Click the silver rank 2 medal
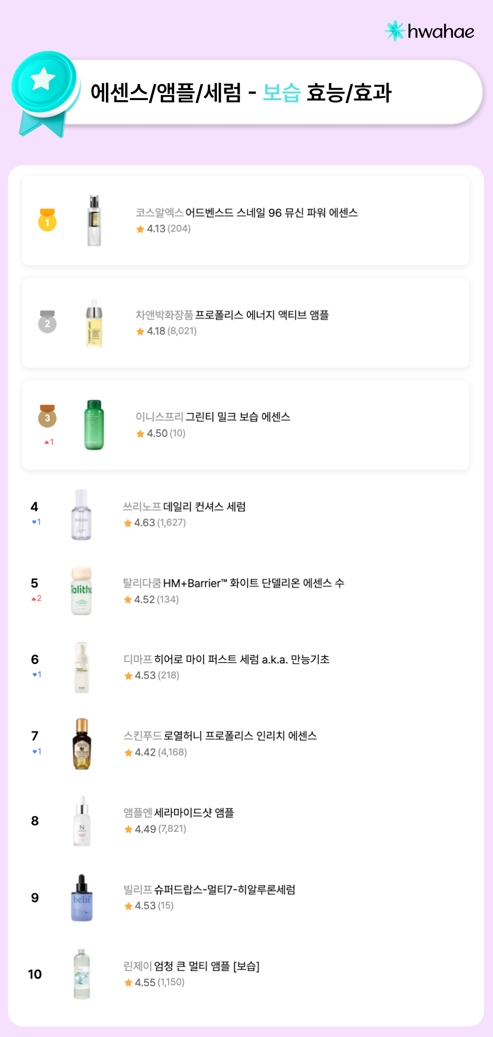Image resolution: width=493 pixels, height=1037 pixels. [x=47, y=322]
